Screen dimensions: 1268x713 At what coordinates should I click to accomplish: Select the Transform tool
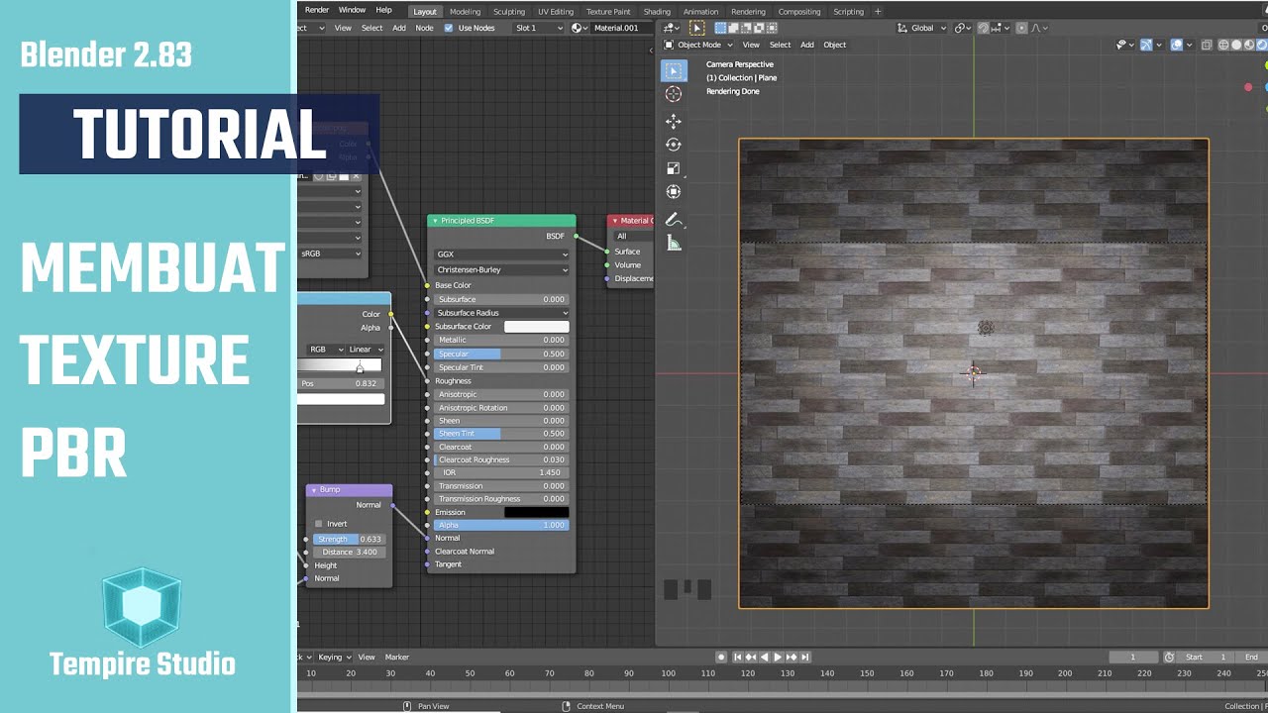(674, 192)
